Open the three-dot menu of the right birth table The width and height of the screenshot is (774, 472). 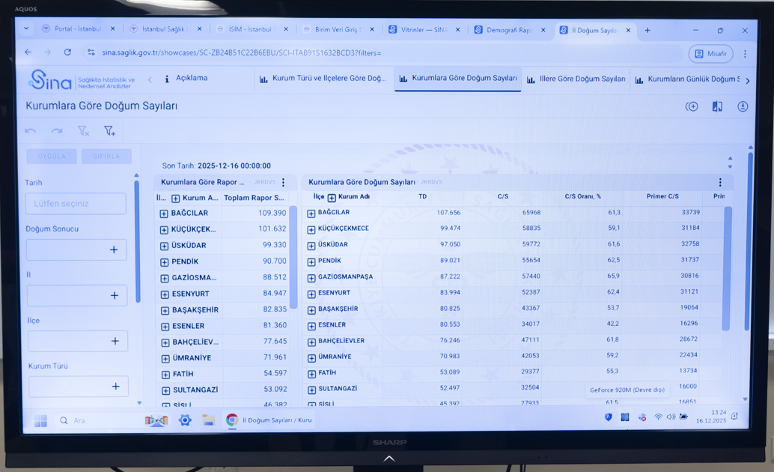(x=720, y=182)
